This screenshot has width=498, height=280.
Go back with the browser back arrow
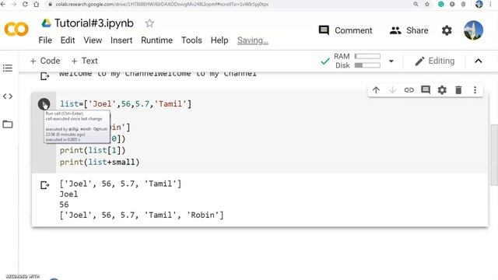coord(3,4)
